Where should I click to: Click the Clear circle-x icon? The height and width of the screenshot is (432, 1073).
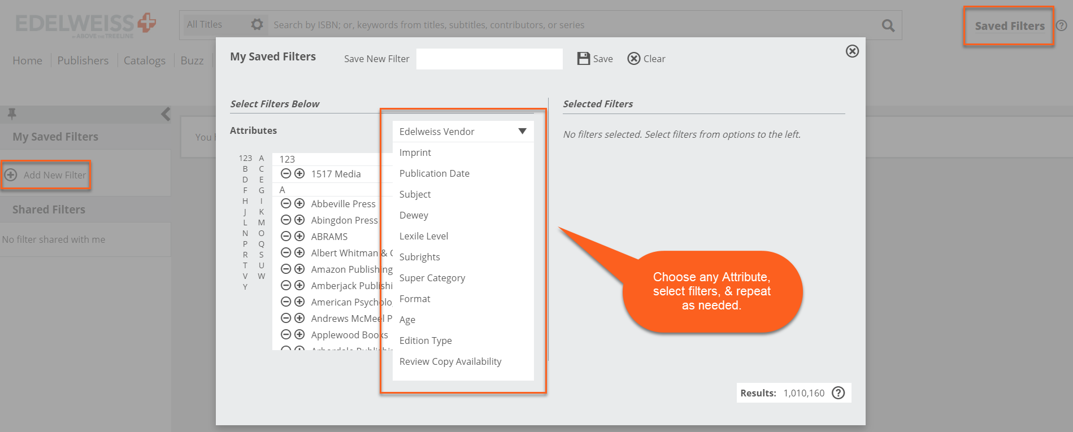[634, 59]
